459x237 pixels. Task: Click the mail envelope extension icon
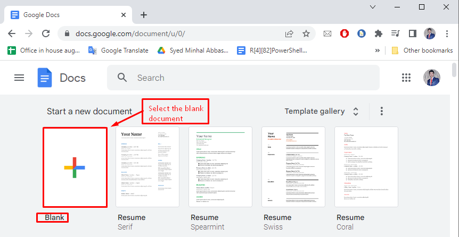(327, 33)
